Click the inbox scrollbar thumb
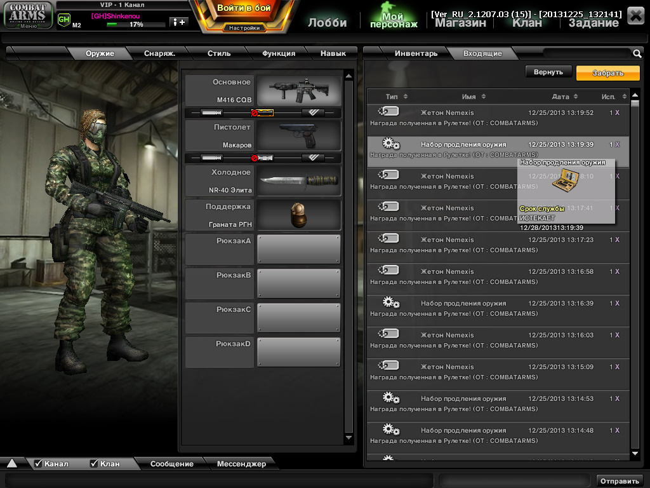This screenshot has height=488, width=650. (635, 104)
